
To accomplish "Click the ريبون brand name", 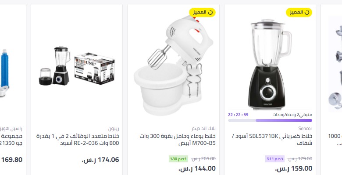I will tap(114, 129).
